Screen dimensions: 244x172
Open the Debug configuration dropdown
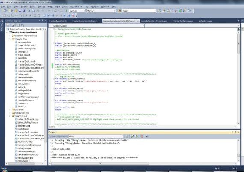point(77,11)
